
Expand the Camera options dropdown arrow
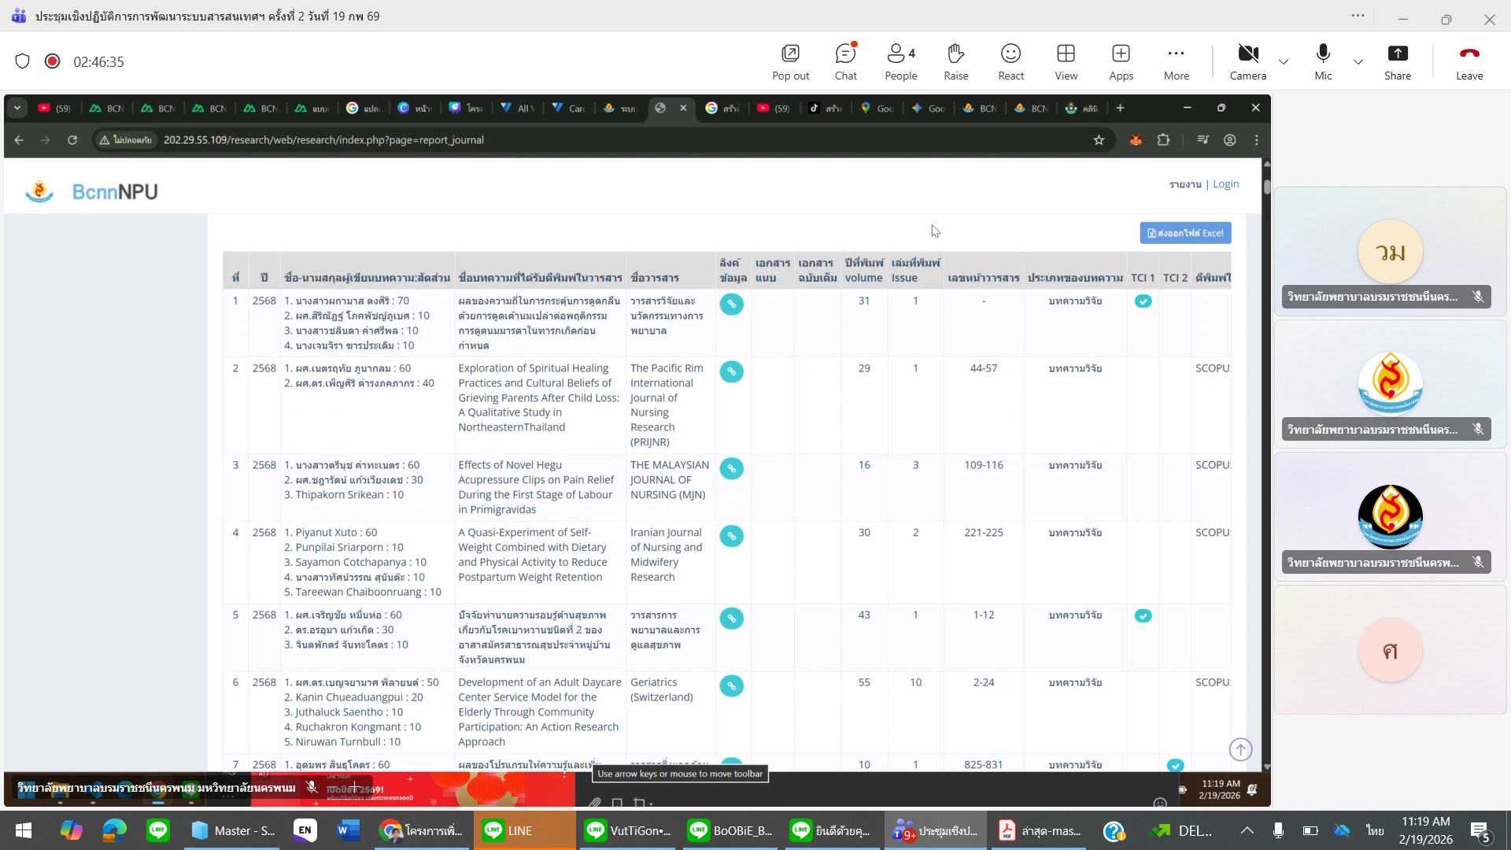click(1284, 61)
